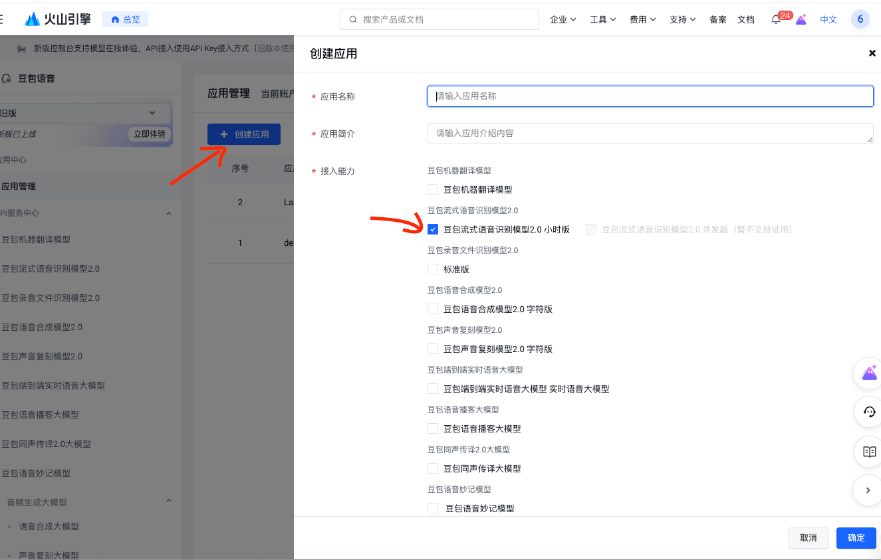Image resolution: width=881 pixels, height=560 pixels.
Task: Open 文档 in the top menu
Action: (x=746, y=20)
